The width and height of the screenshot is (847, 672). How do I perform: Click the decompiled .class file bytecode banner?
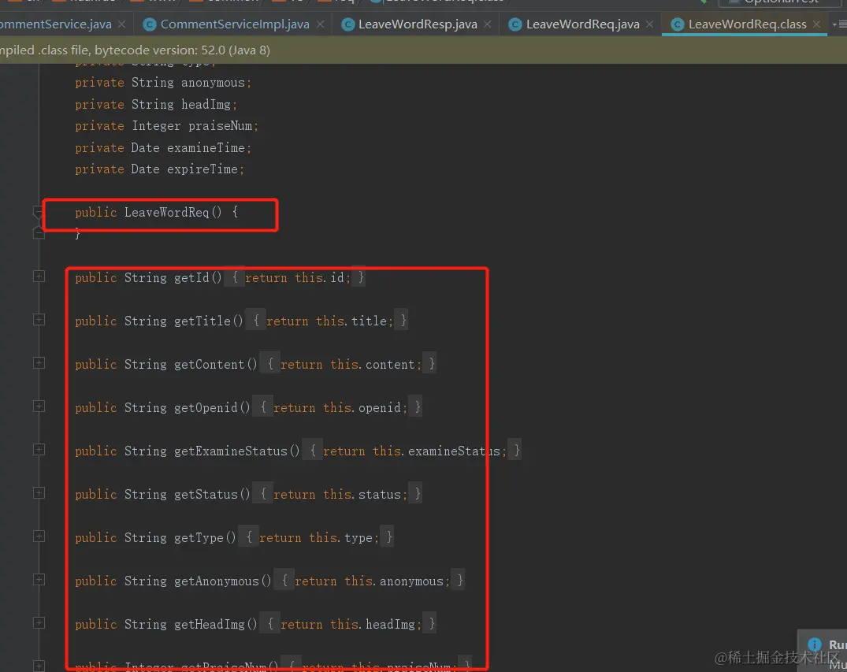[424, 50]
